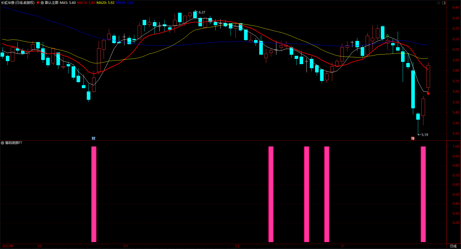Screen dimensions: 461x249
Task: Click the 长虹华意 (日线.前复权) stock title
Action: (x=18, y=3)
